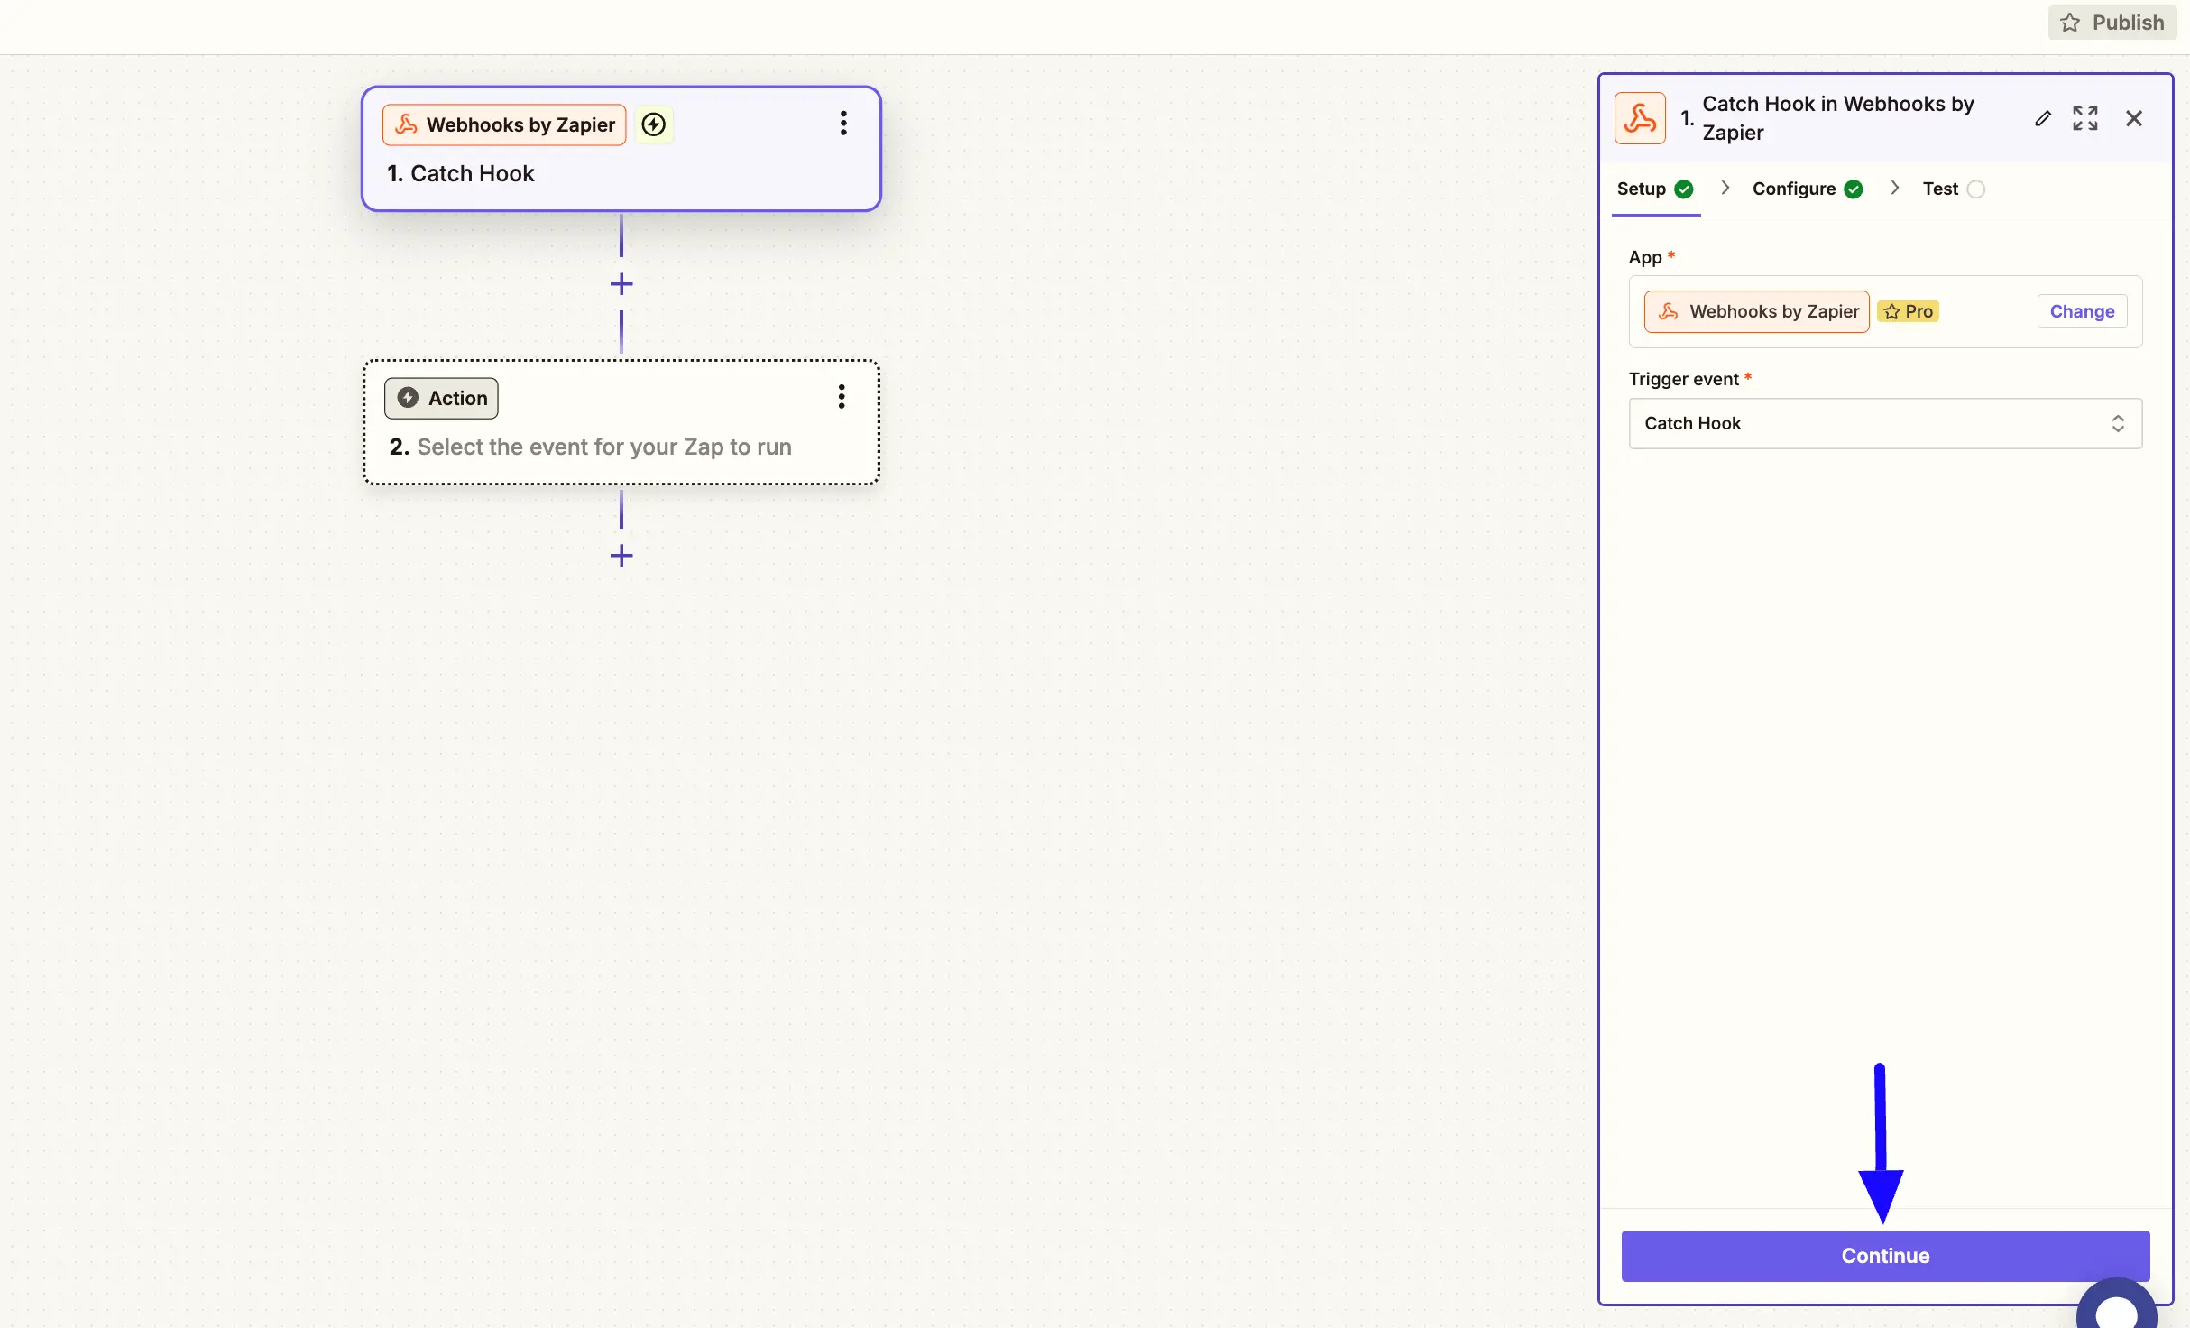
Task: Open Catch Hook step three-dot menu
Action: pyautogui.click(x=843, y=124)
